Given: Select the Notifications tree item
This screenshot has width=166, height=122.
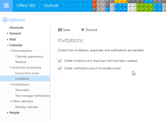Looking at the screenshot, I should (x=21, y=84).
